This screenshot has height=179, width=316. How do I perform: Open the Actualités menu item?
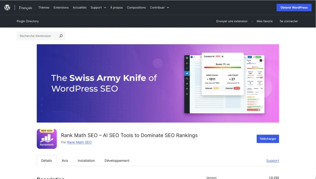click(79, 7)
